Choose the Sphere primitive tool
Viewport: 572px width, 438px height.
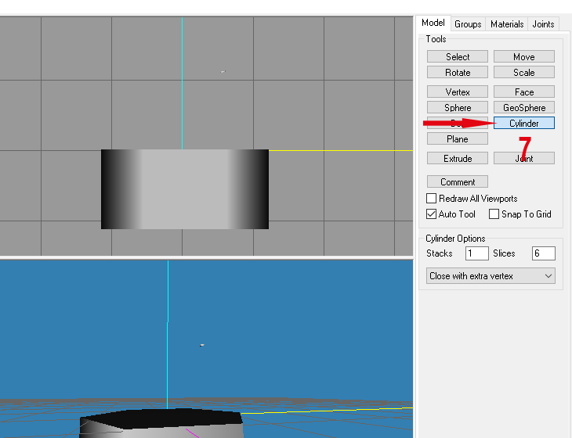point(458,107)
